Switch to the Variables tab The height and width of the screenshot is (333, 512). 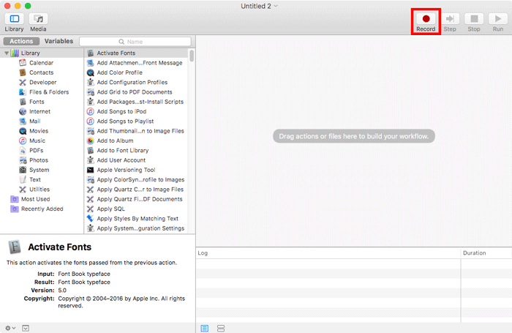point(59,41)
